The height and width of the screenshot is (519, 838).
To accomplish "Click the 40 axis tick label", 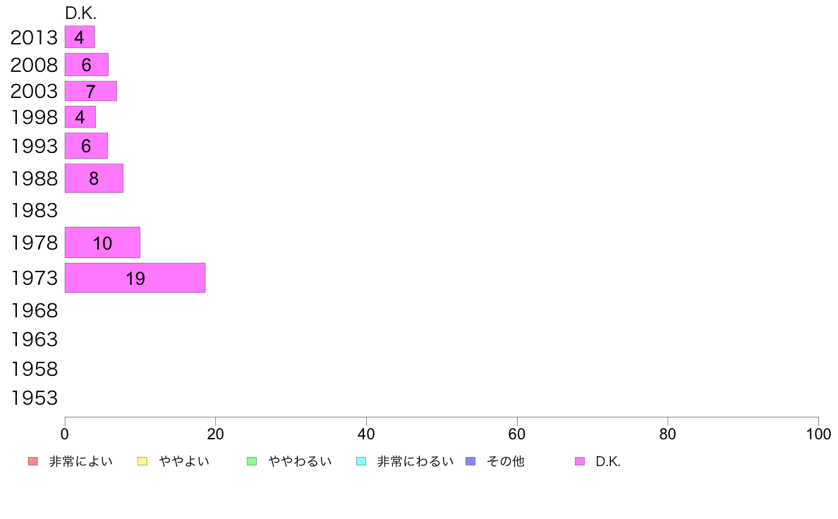I will [x=366, y=434].
